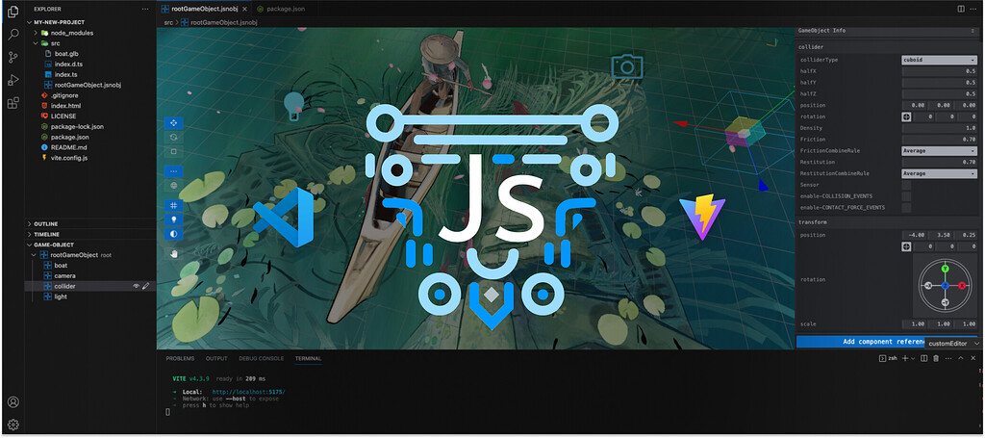Click the camera object icon in viewport
The height and width of the screenshot is (438, 985).
point(626,65)
